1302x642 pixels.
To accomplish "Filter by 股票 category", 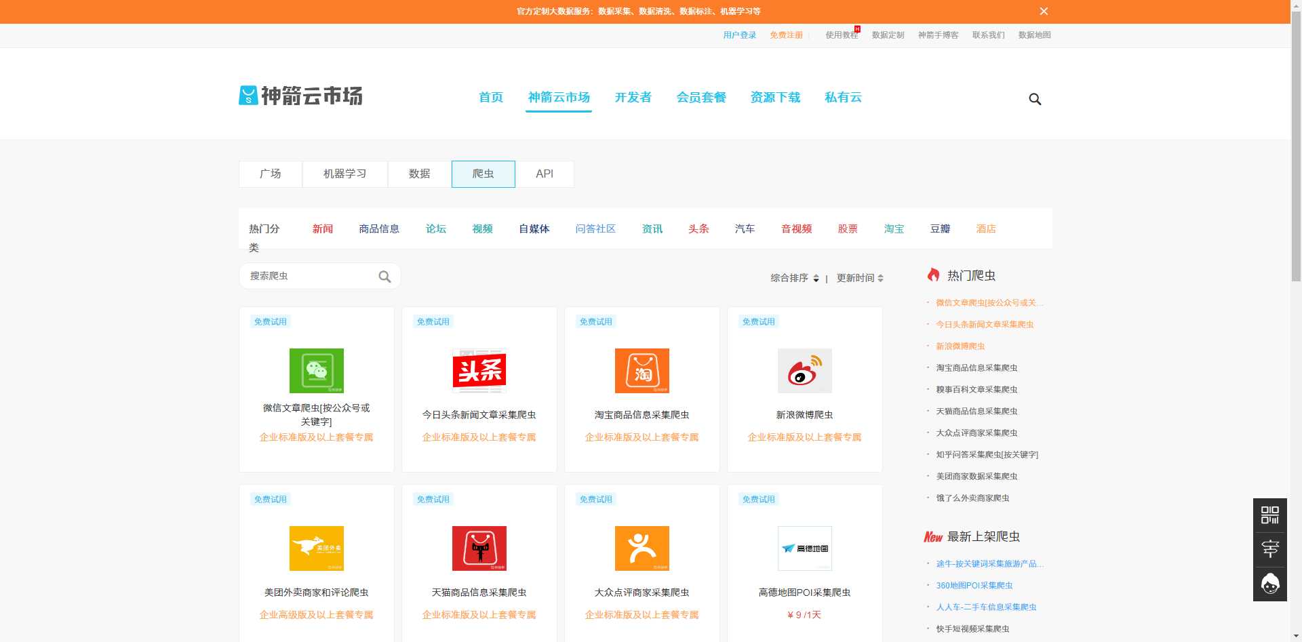I will 848,229.
